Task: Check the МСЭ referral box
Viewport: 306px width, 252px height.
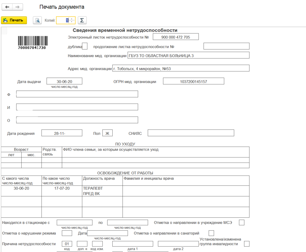Action: [x=241, y=222]
